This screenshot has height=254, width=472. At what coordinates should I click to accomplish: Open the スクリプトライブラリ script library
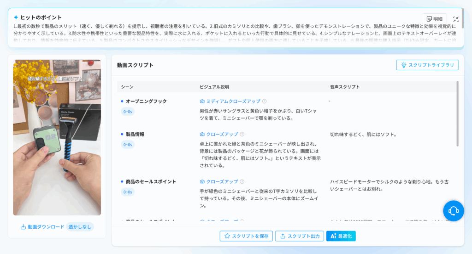pos(427,65)
